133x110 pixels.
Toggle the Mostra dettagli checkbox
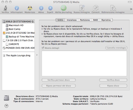coord(43,48)
